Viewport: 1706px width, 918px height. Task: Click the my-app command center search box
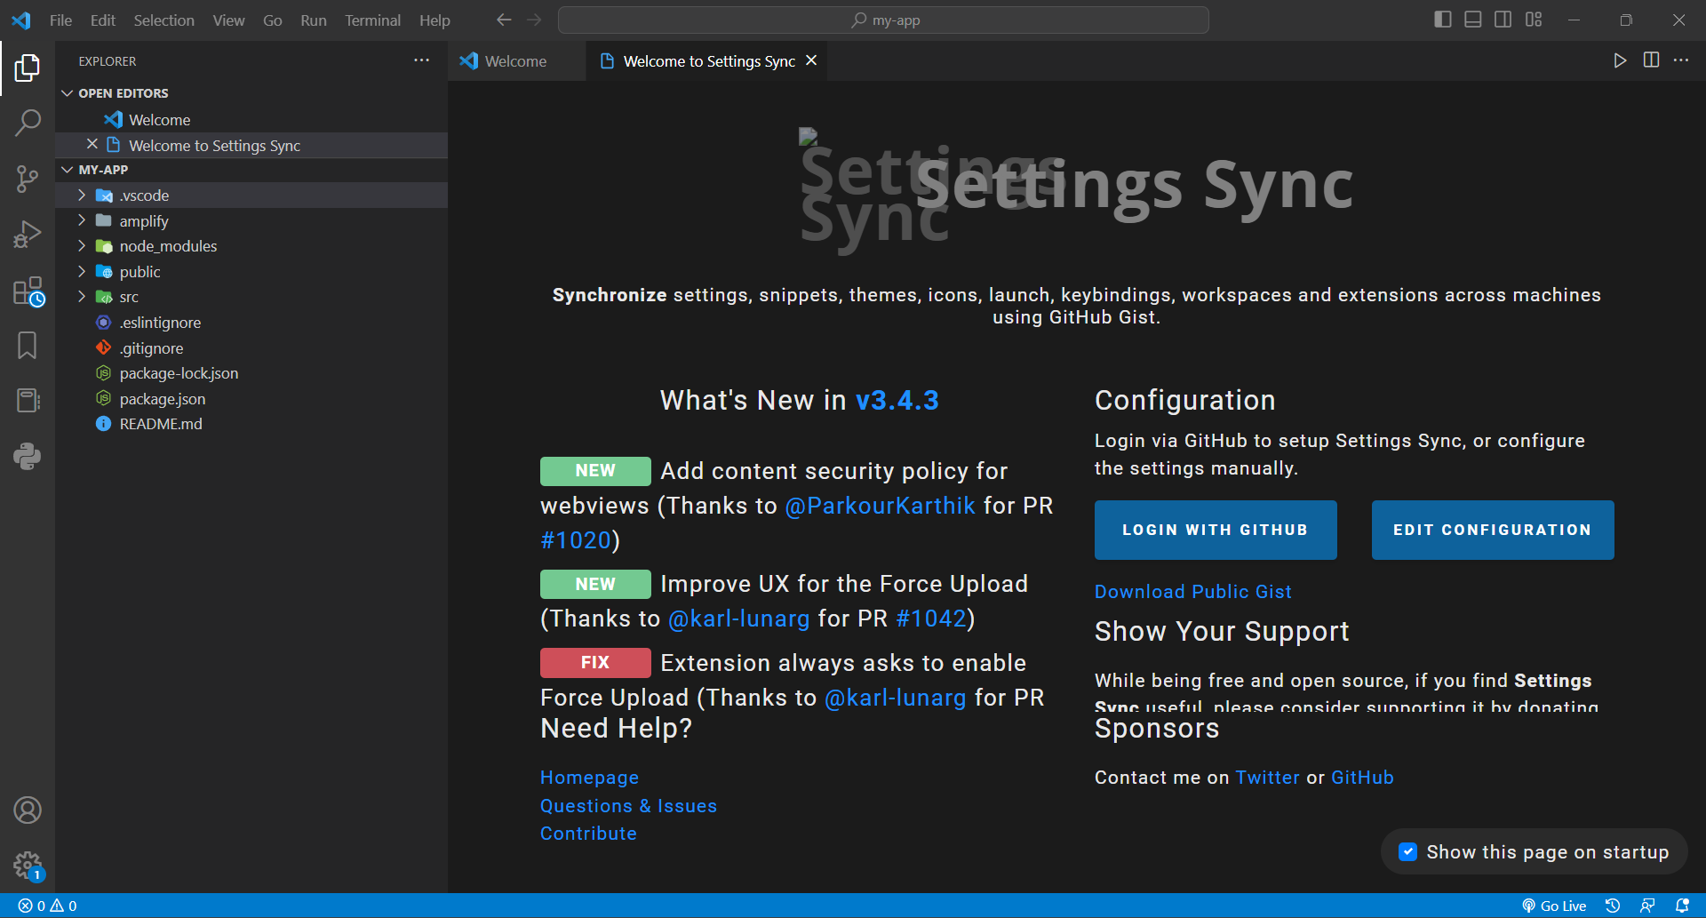(x=883, y=20)
